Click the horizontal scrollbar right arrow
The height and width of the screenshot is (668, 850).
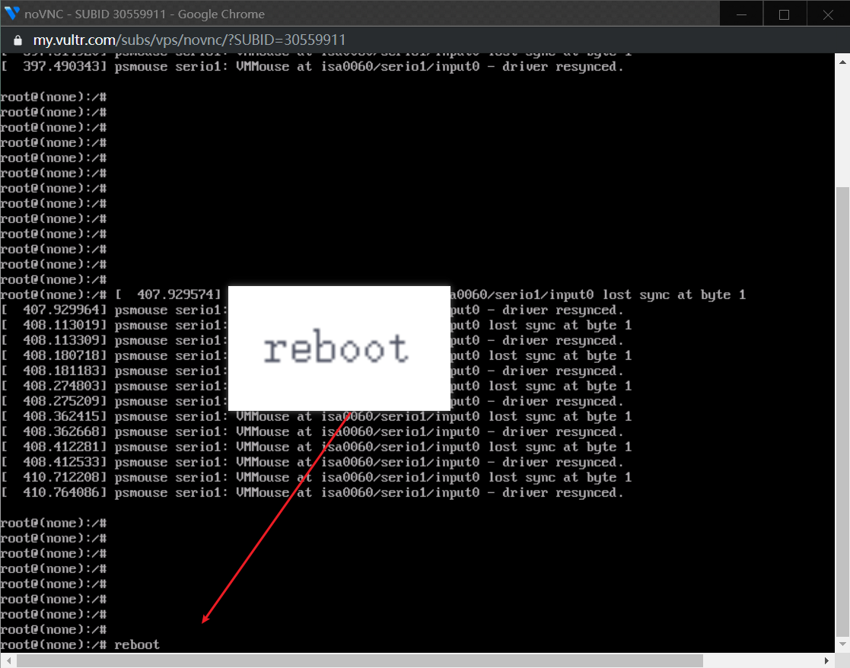828,660
